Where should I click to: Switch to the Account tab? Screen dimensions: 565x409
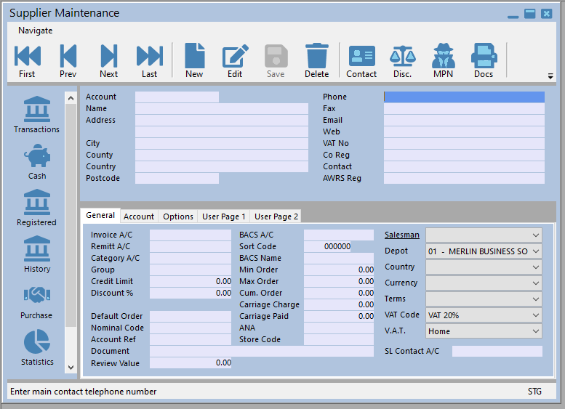(138, 216)
